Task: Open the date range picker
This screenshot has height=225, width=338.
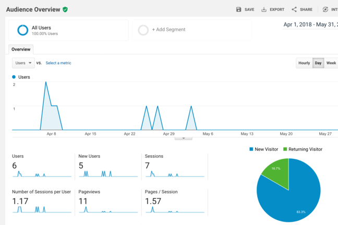Action: point(310,24)
